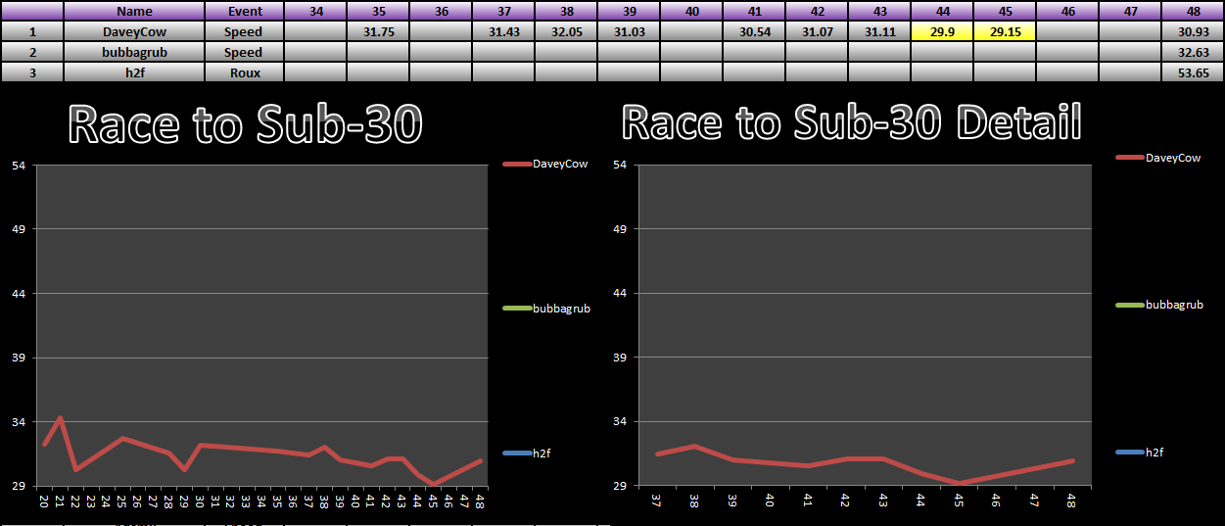The image size is (1225, 526).
Task: Select rank cell 2
Action: [x=32, y=52]
